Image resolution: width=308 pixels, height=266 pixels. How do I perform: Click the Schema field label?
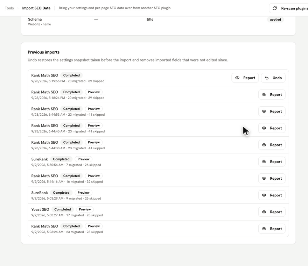click(x=35, y=20)
